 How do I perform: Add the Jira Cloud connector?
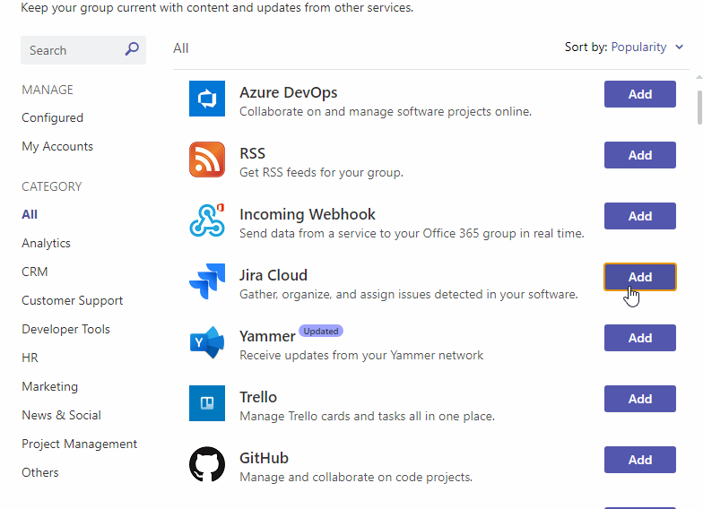click(x=640, y=277)
